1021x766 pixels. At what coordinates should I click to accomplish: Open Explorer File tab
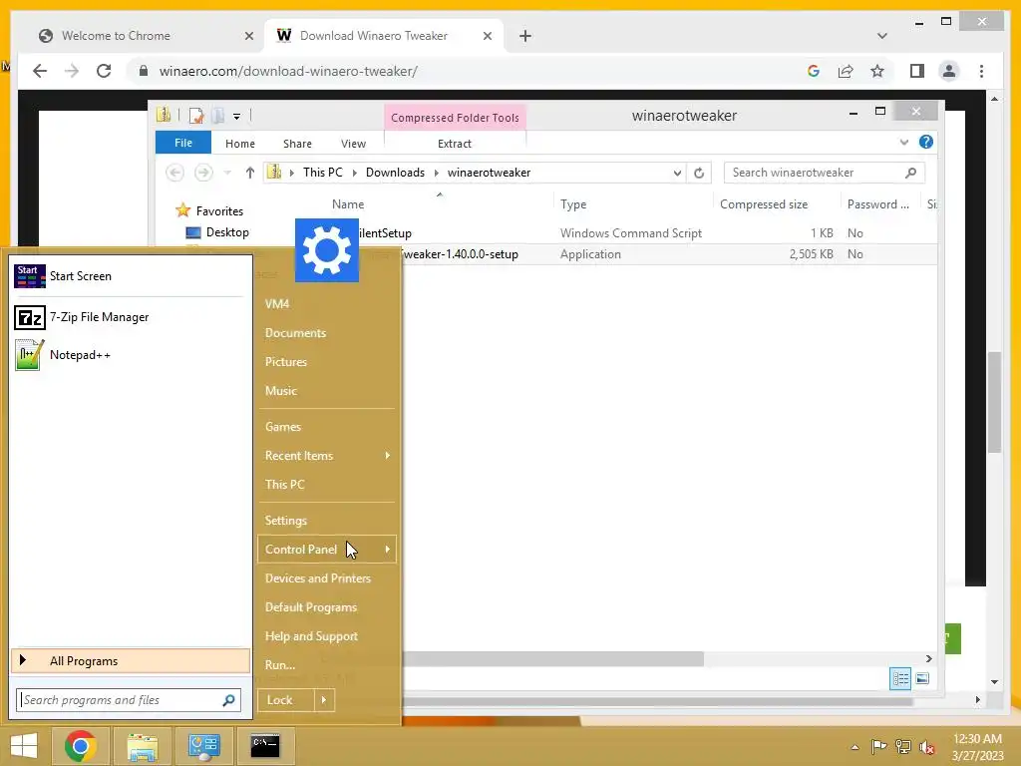tap(183, 143)
